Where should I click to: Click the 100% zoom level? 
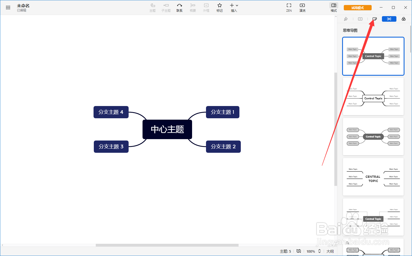pos(311,251)
